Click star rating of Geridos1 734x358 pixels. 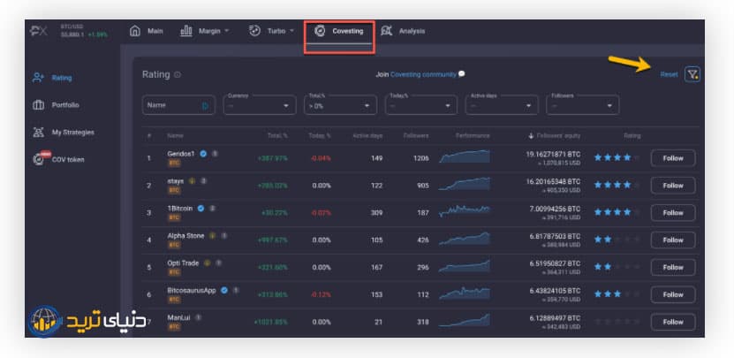617,157
